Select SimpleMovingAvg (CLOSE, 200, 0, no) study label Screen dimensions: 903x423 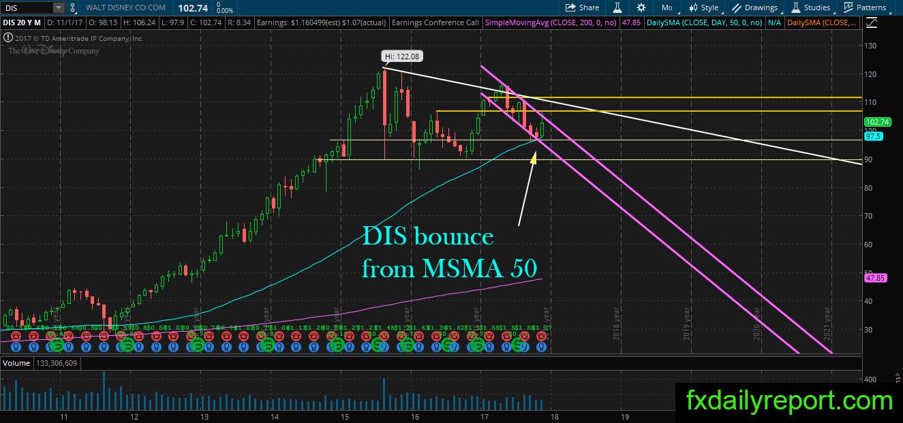click(x=551, y=22)
